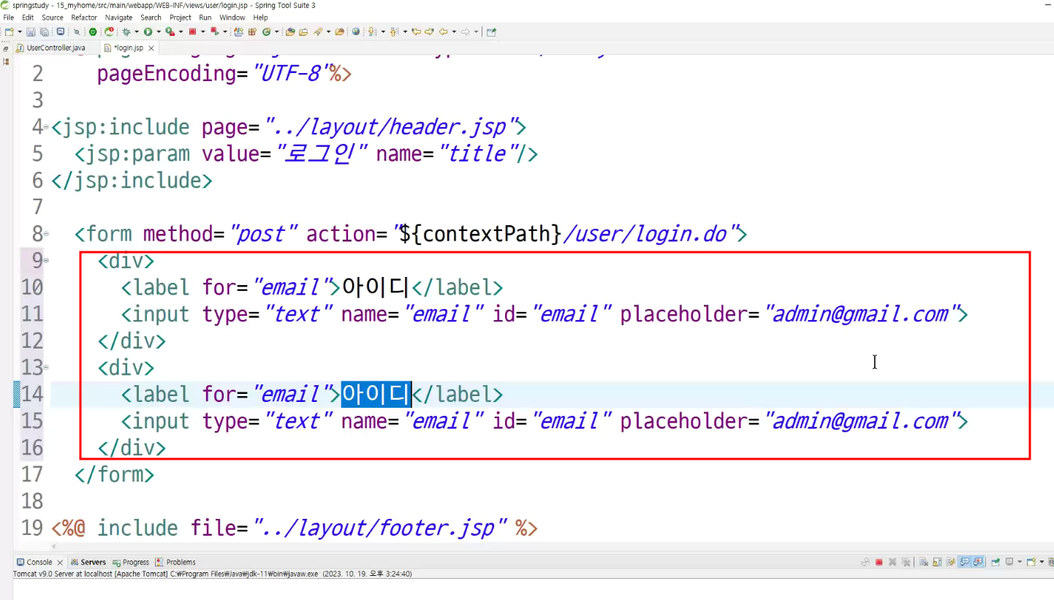Open the Forward history dropdown arrow

coord(475,32)
